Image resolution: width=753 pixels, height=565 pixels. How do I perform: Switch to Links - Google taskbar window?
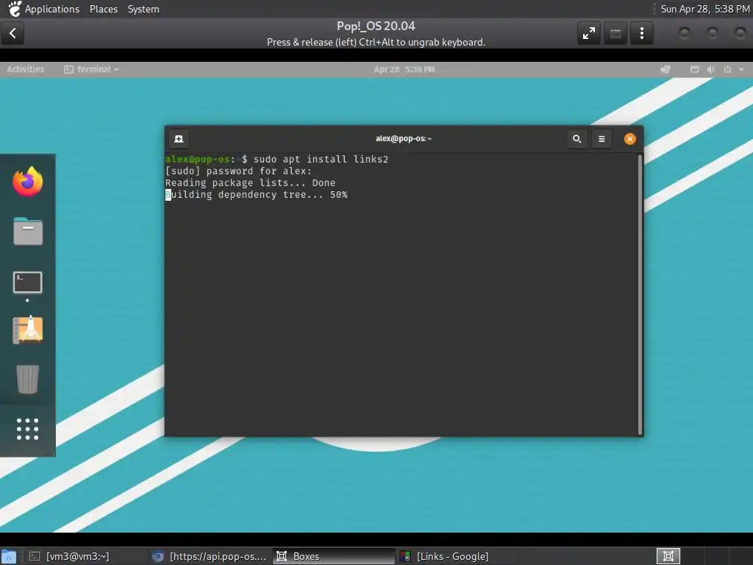[x=457, y=556]
